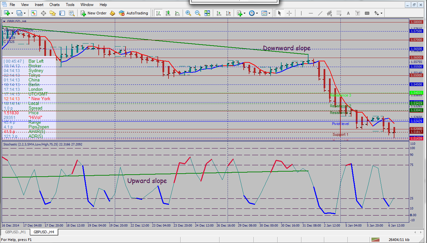Select the Text Label tool
The image size is (427, 243).
click(358, 13)
